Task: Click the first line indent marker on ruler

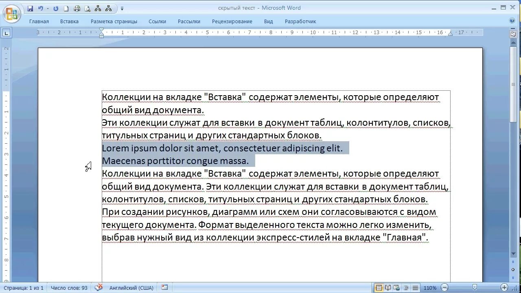Action: [x=101, y=30]
